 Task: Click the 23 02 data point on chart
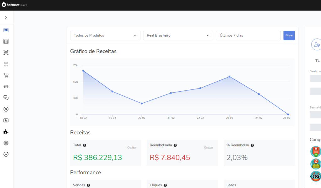[229, 77]
